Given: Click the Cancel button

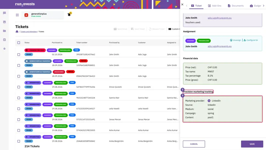Looking at the screenshot, I should (194, 144).
